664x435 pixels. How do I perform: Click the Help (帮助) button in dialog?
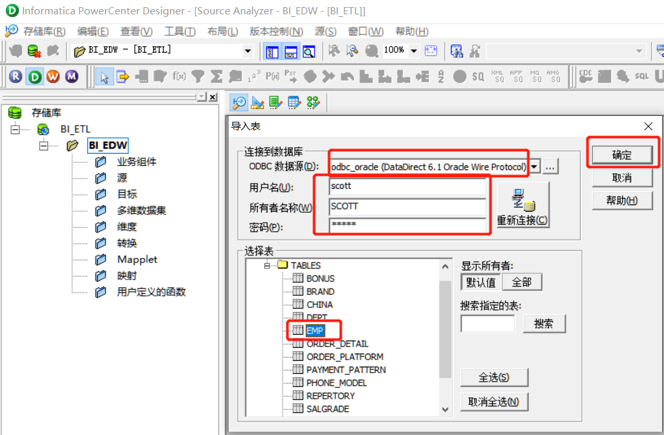(x=622, y=201)
